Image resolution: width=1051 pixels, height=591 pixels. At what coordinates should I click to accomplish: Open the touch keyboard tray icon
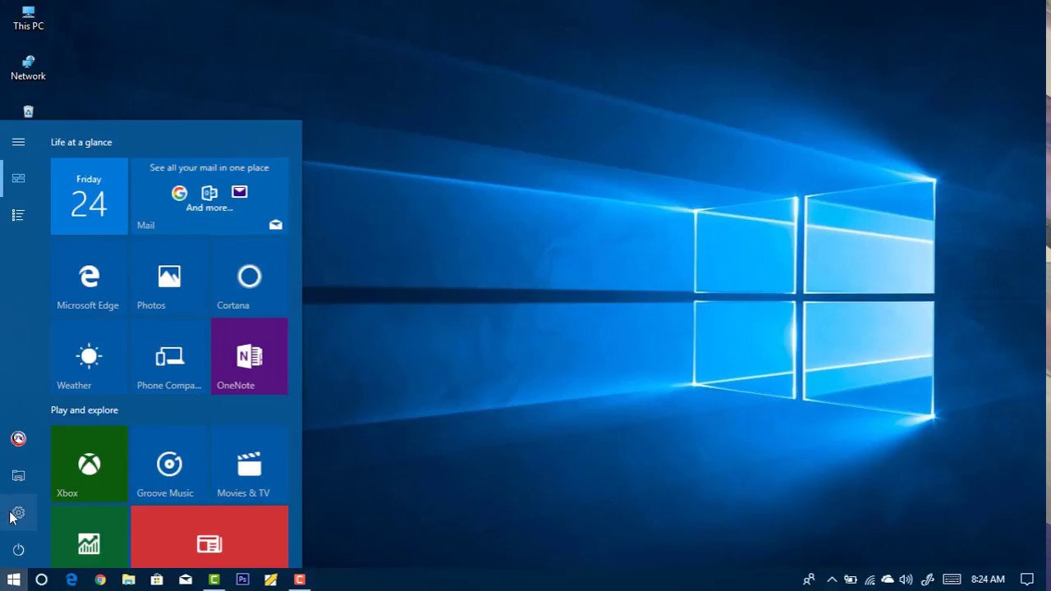pyautogui.click(x=952, y=580)
